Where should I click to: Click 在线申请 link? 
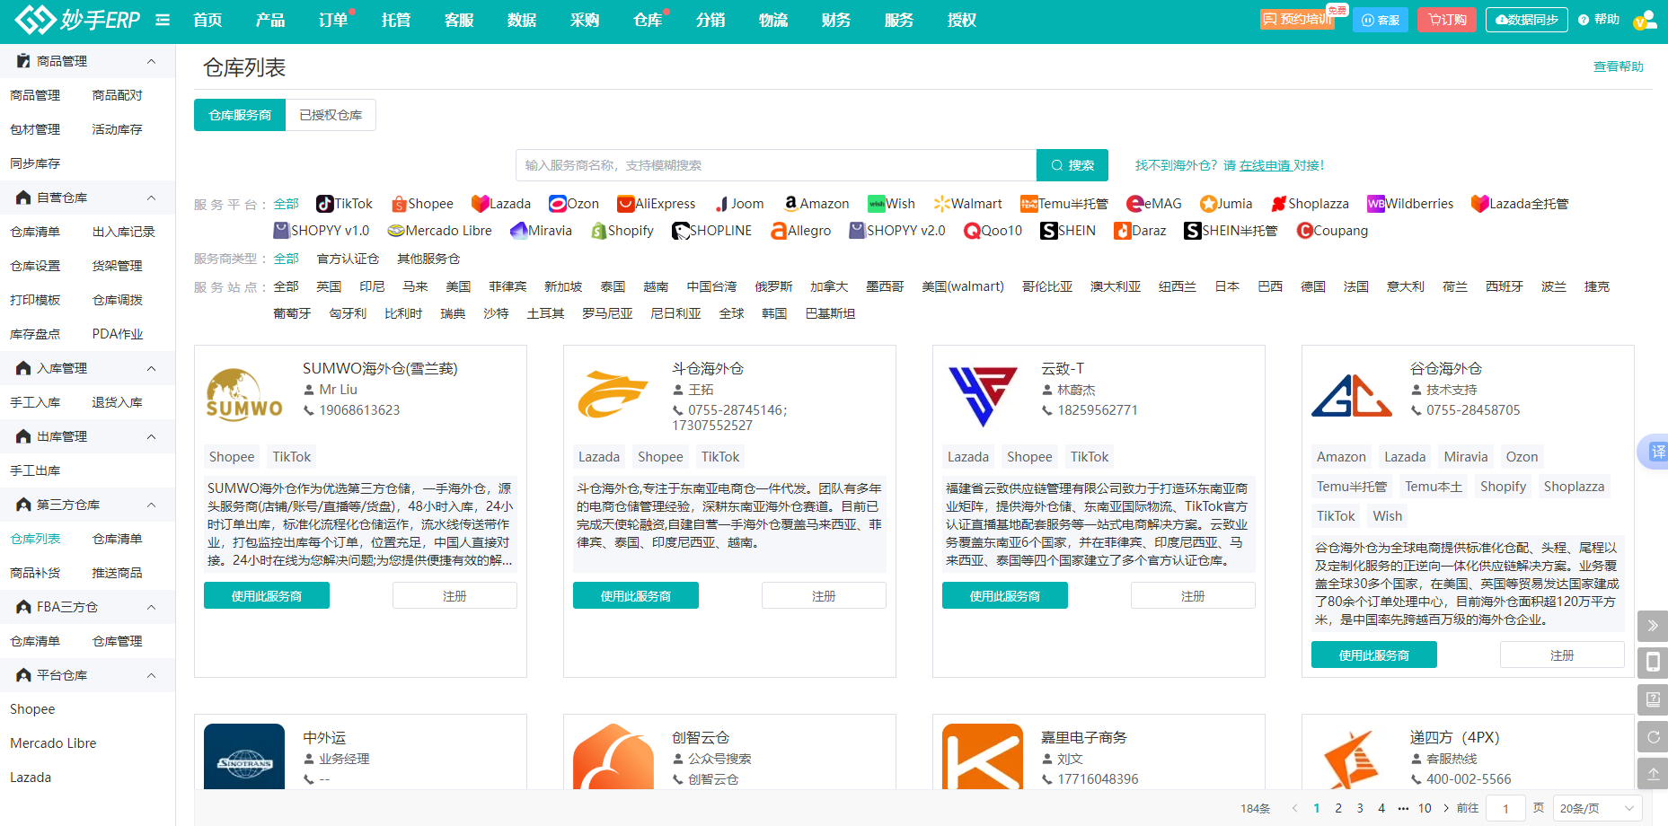(x=1265, y=165)
